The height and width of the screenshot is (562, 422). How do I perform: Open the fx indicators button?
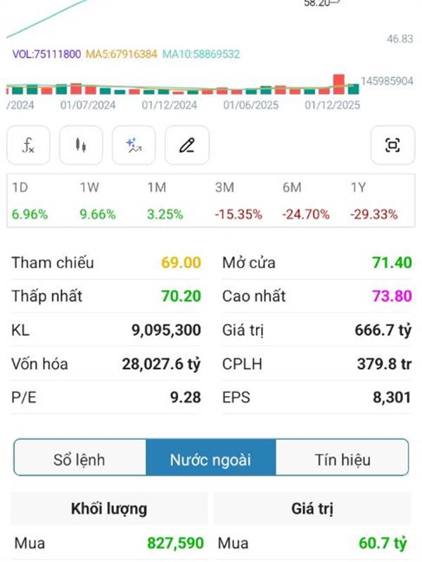(x=28, y=145)
